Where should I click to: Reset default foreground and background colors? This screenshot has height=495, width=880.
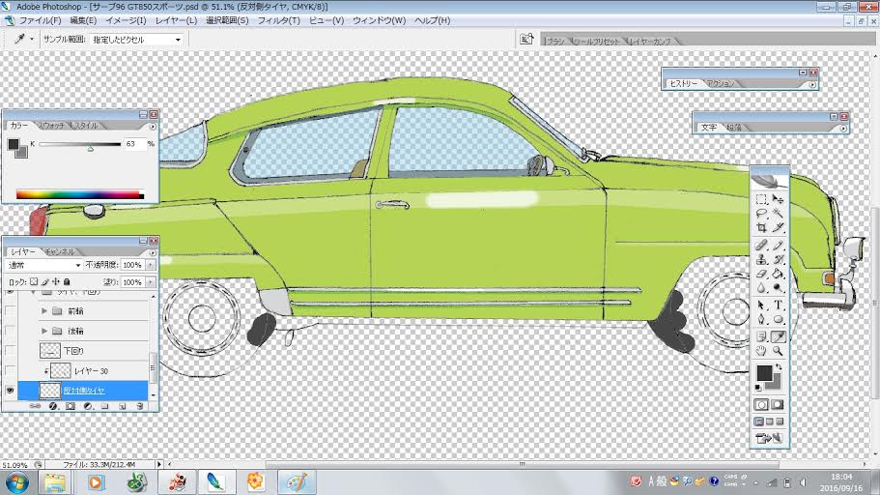pyautogui.click(x=759, y=388)
